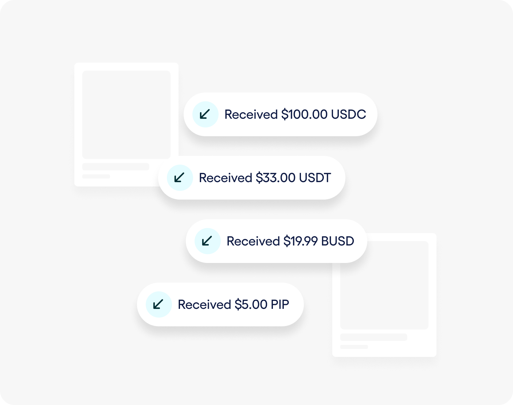Click the $100.00 amount text
Screen dimensions: 513x405
click(305, 114)
